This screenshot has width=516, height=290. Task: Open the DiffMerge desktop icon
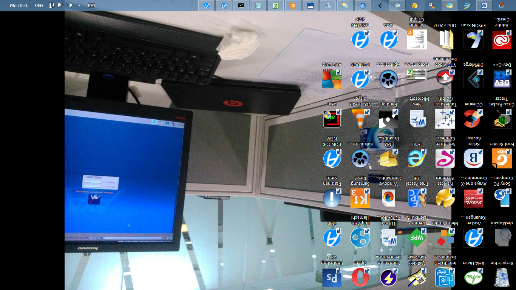(x=473, y=79)
